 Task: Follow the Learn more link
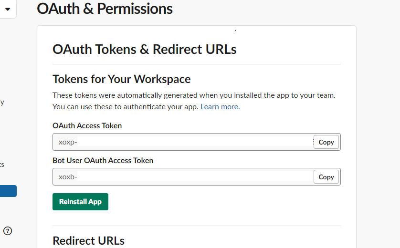pyautogui.click(x=220, y=106)
